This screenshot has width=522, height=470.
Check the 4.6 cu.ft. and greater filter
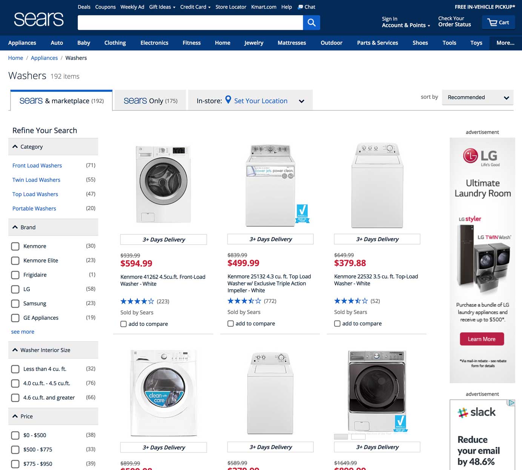click(x=15, y=398)
